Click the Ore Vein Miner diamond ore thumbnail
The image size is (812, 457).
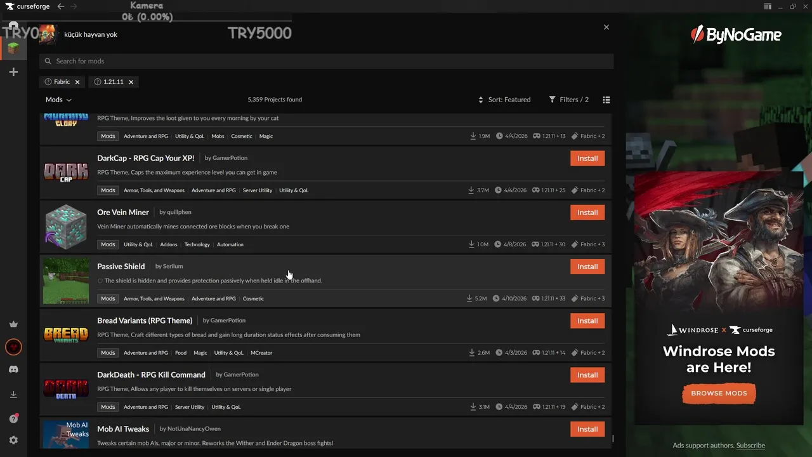66,227
